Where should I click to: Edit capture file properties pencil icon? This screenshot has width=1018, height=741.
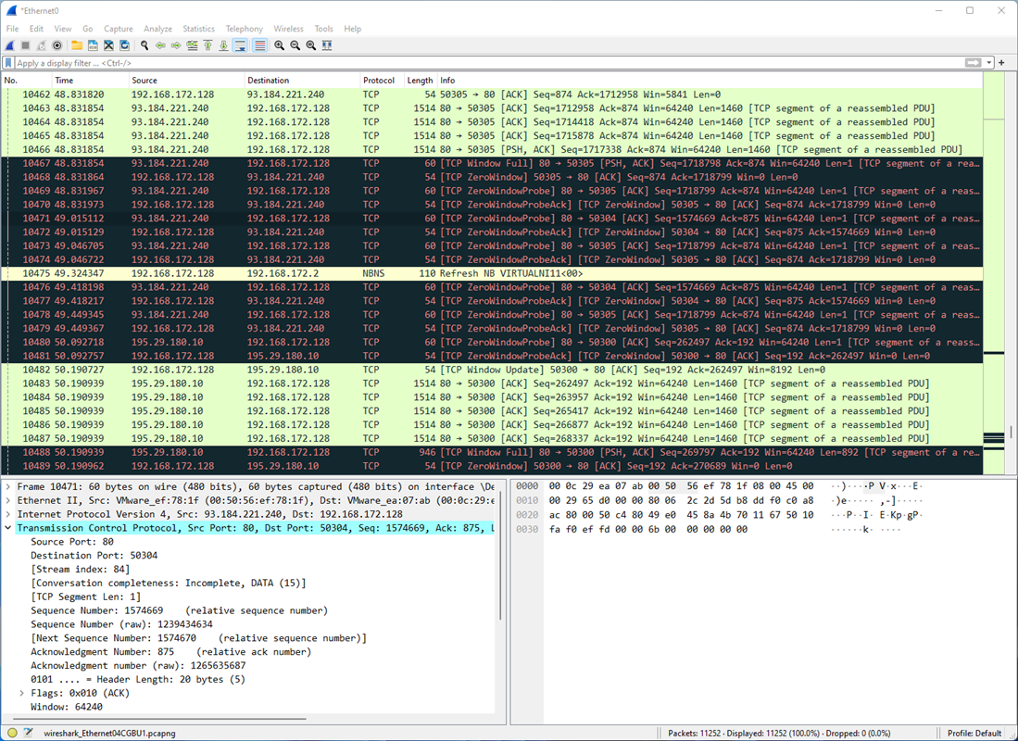(29, 734)
